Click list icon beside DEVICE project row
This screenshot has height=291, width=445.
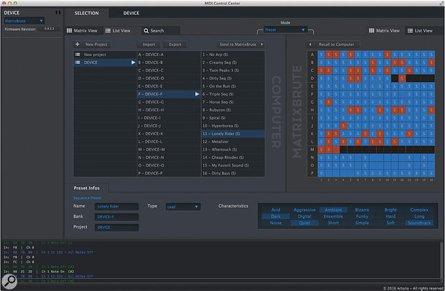78,63
